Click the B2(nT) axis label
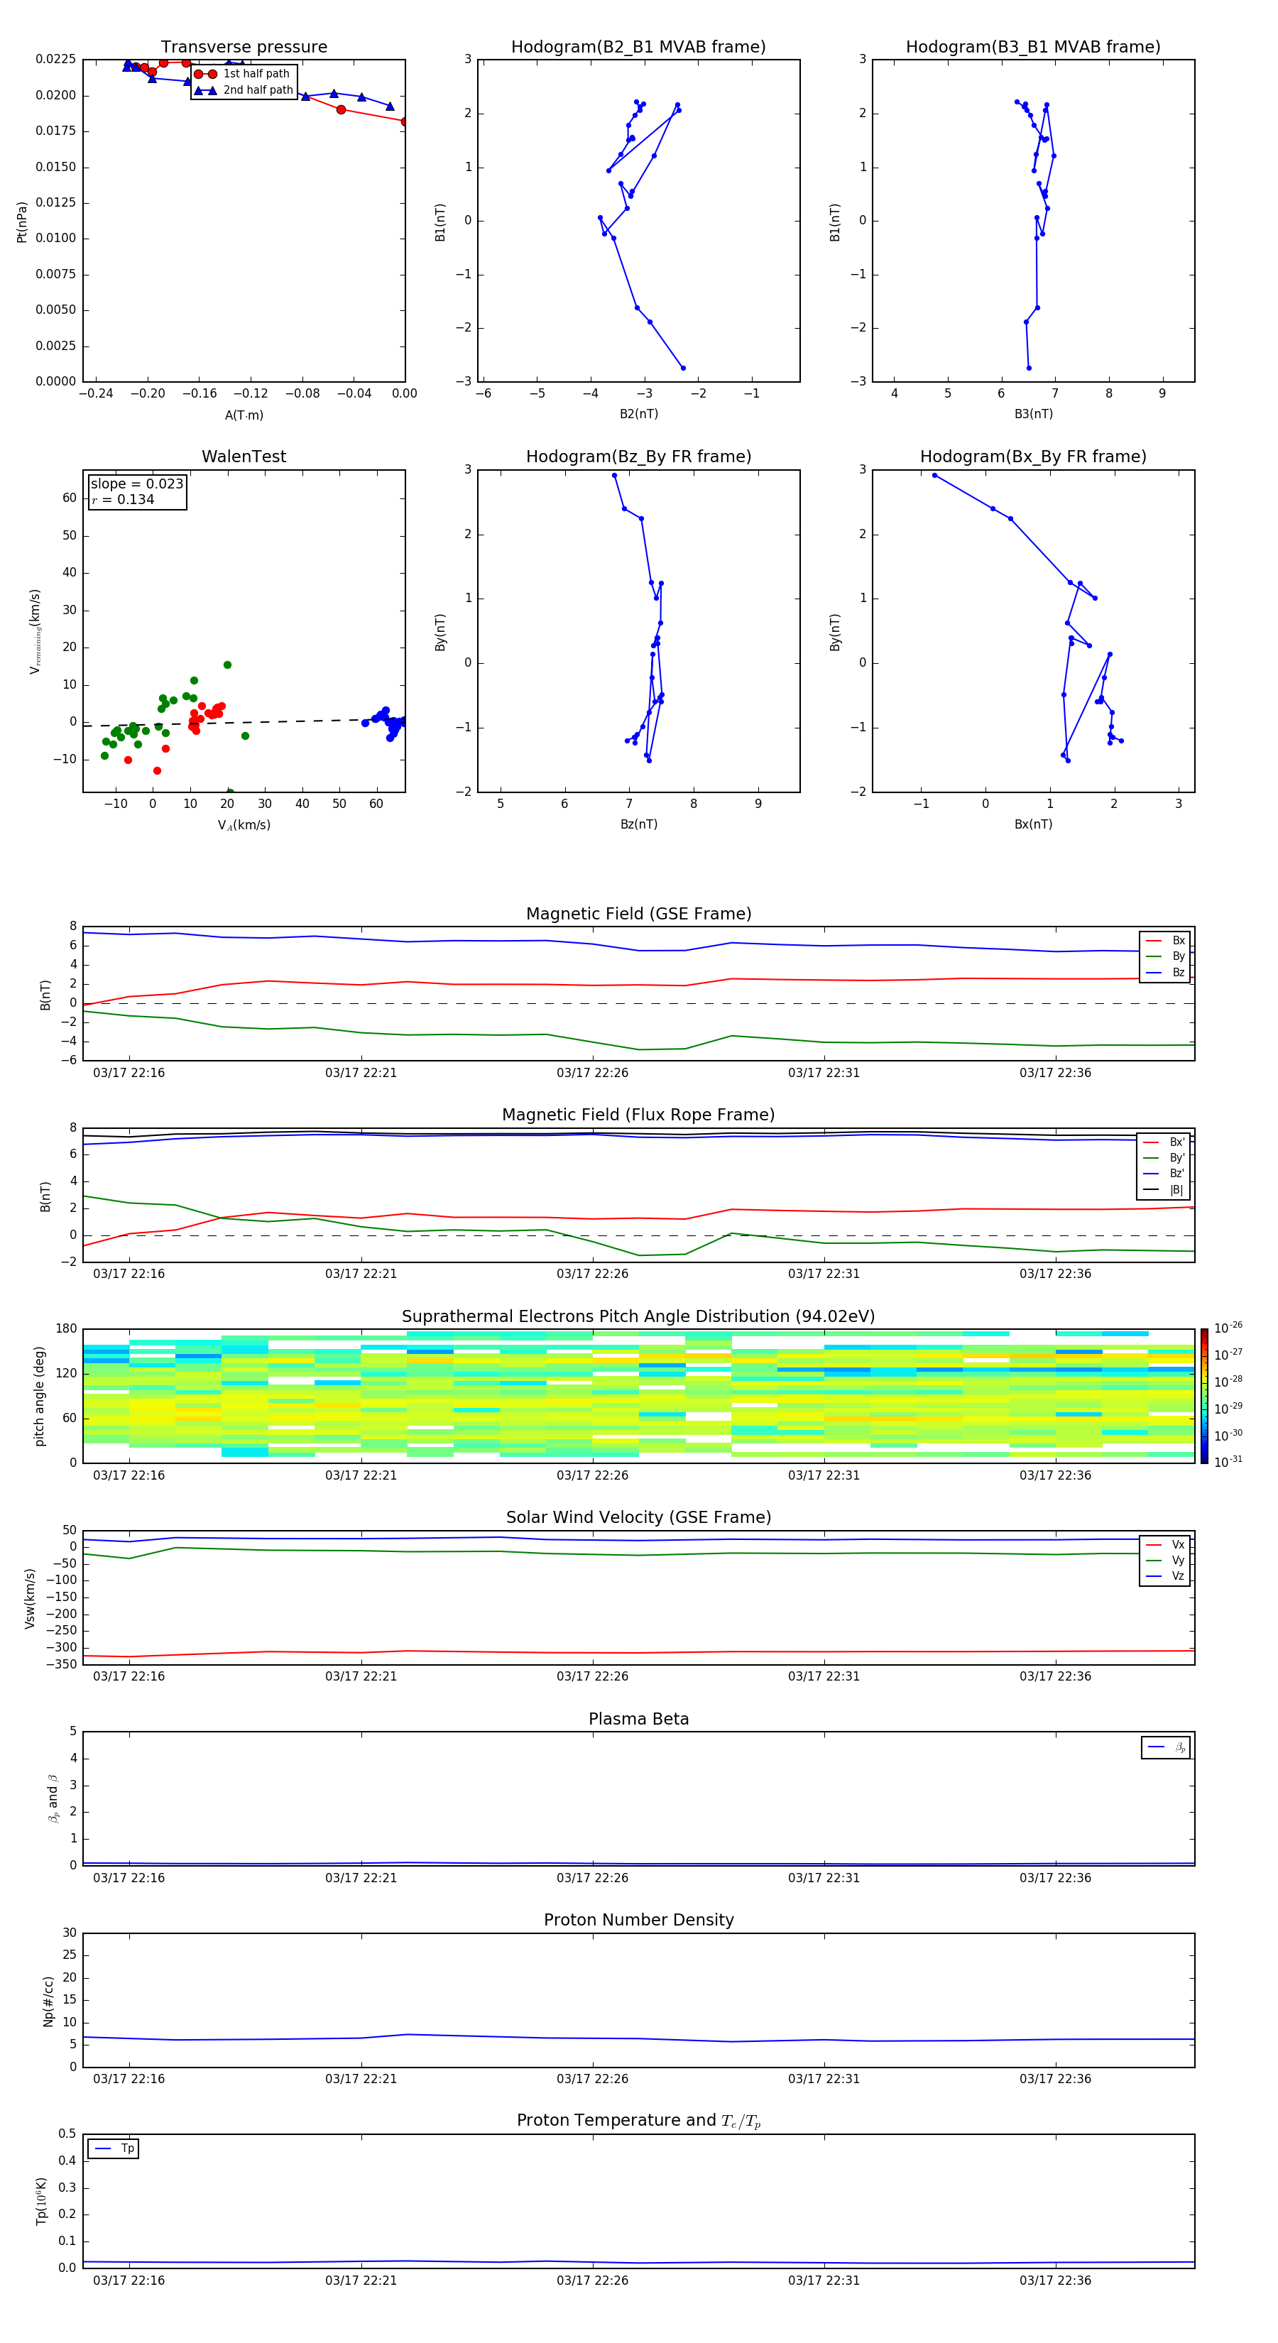Image resolution: width=1278 pixels, height=2343 pixels. 638,414
